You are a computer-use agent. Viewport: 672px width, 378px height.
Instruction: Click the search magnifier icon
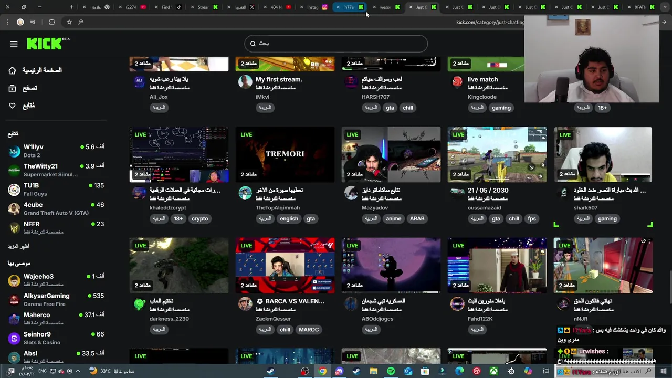tap(253, 44)
